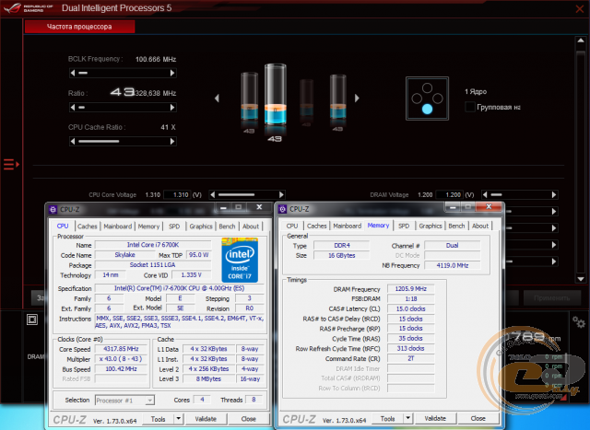Select the right core dot in selector
The width and height of the screenshot is (590, 430).
pos(438,99)
